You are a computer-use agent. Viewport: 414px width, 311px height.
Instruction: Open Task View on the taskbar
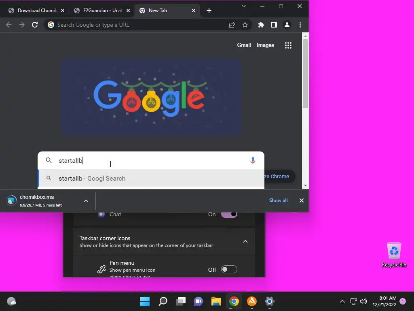181,301
